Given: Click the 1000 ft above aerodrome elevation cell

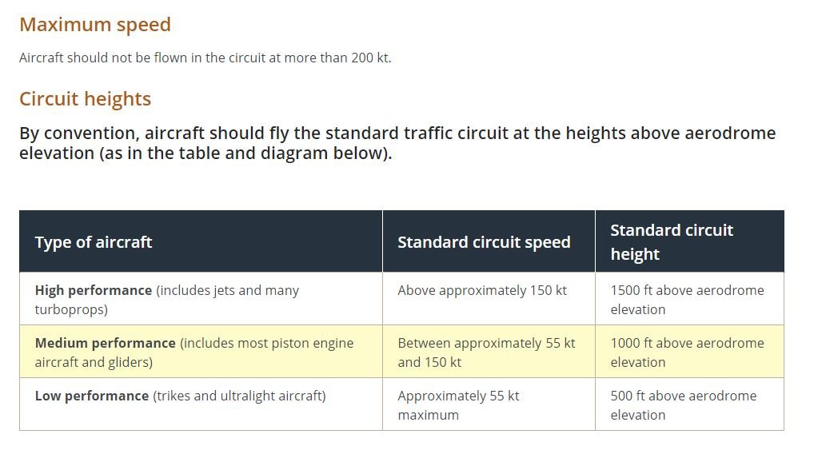Looking at the screenshot, I should pos(690,352).
